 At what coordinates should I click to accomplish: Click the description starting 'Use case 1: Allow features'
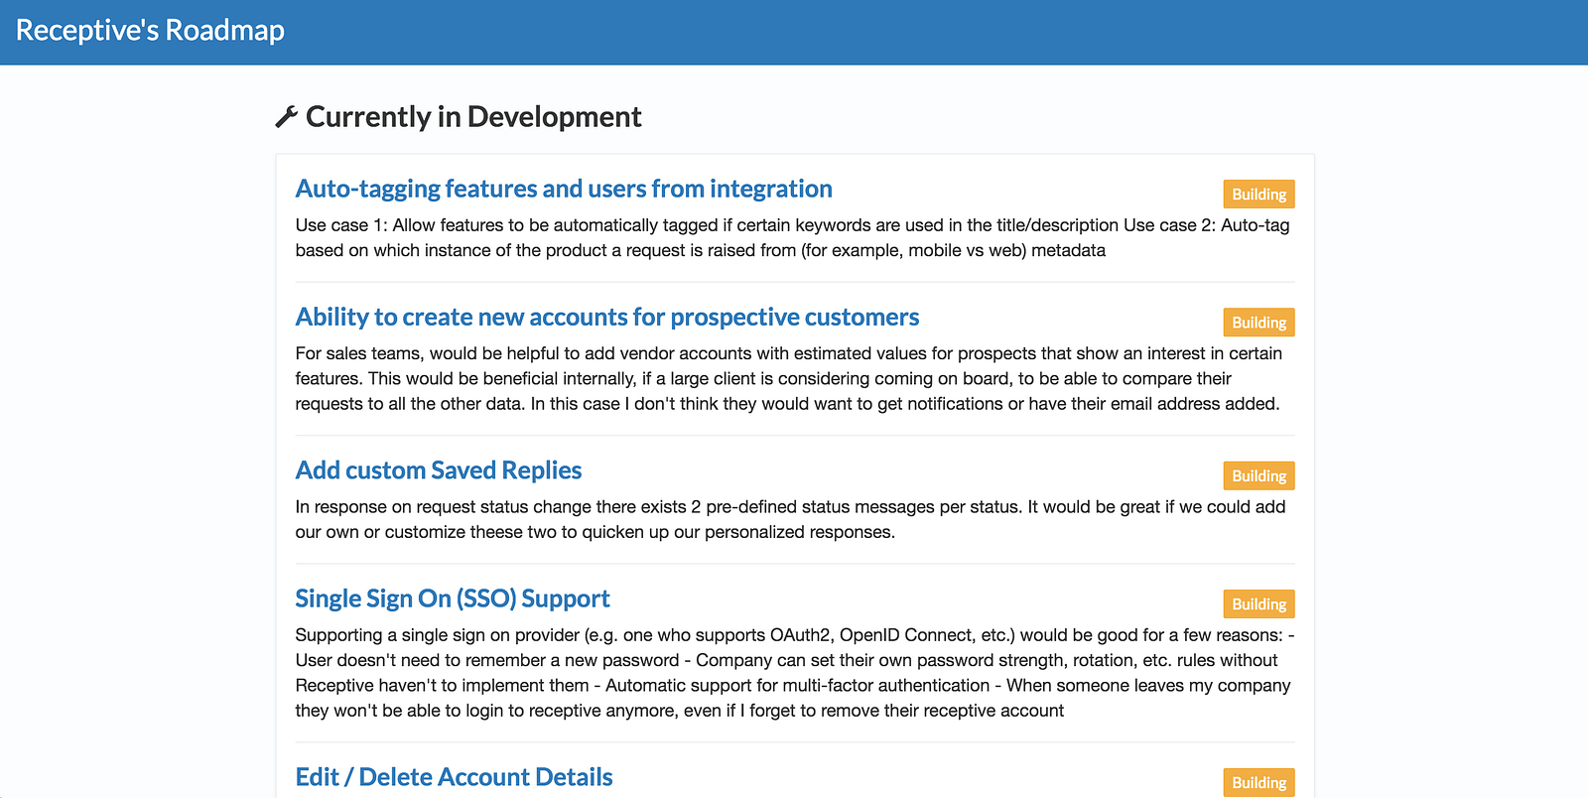pos(792,238)
